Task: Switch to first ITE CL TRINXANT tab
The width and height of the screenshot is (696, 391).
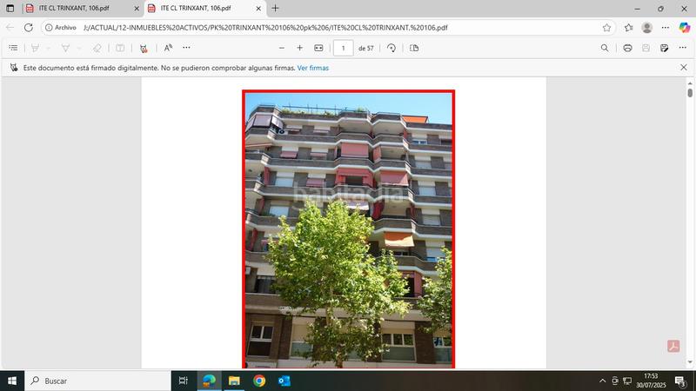Action: (82, 9)
